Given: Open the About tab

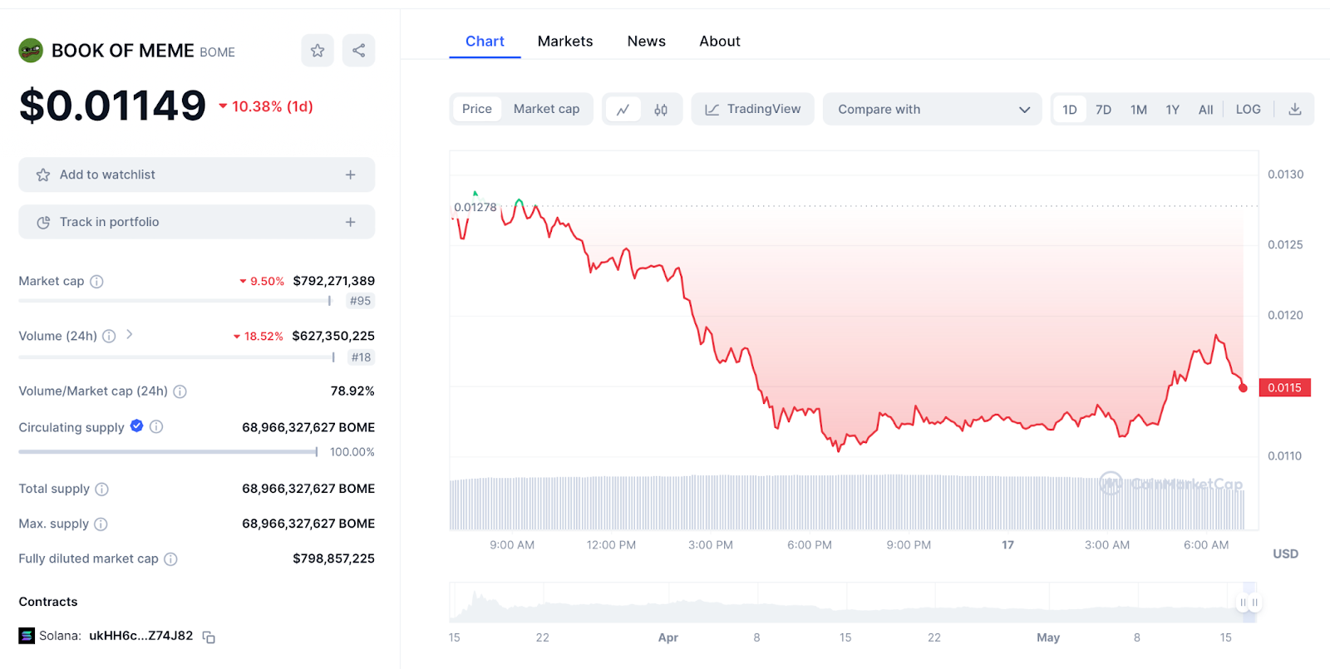Looking at the screenshot, I should (720, 42).
